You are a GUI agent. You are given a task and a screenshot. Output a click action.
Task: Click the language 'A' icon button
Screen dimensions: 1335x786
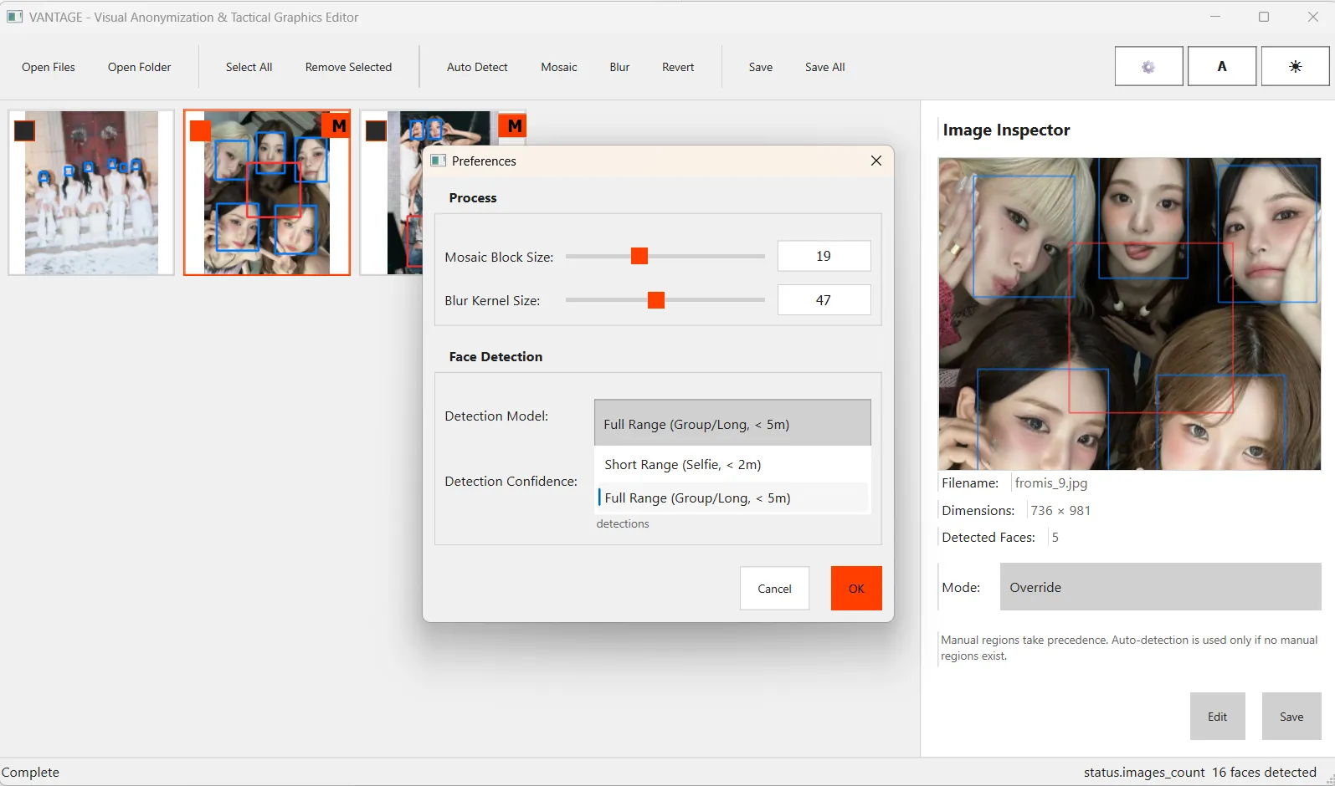click(x=1222, y=66)
